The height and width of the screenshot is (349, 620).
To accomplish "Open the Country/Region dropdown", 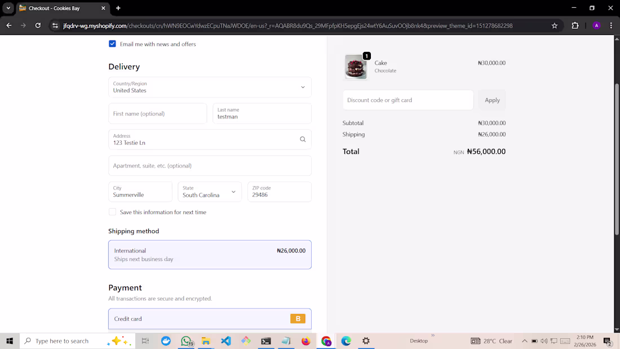I will point(210,87).
